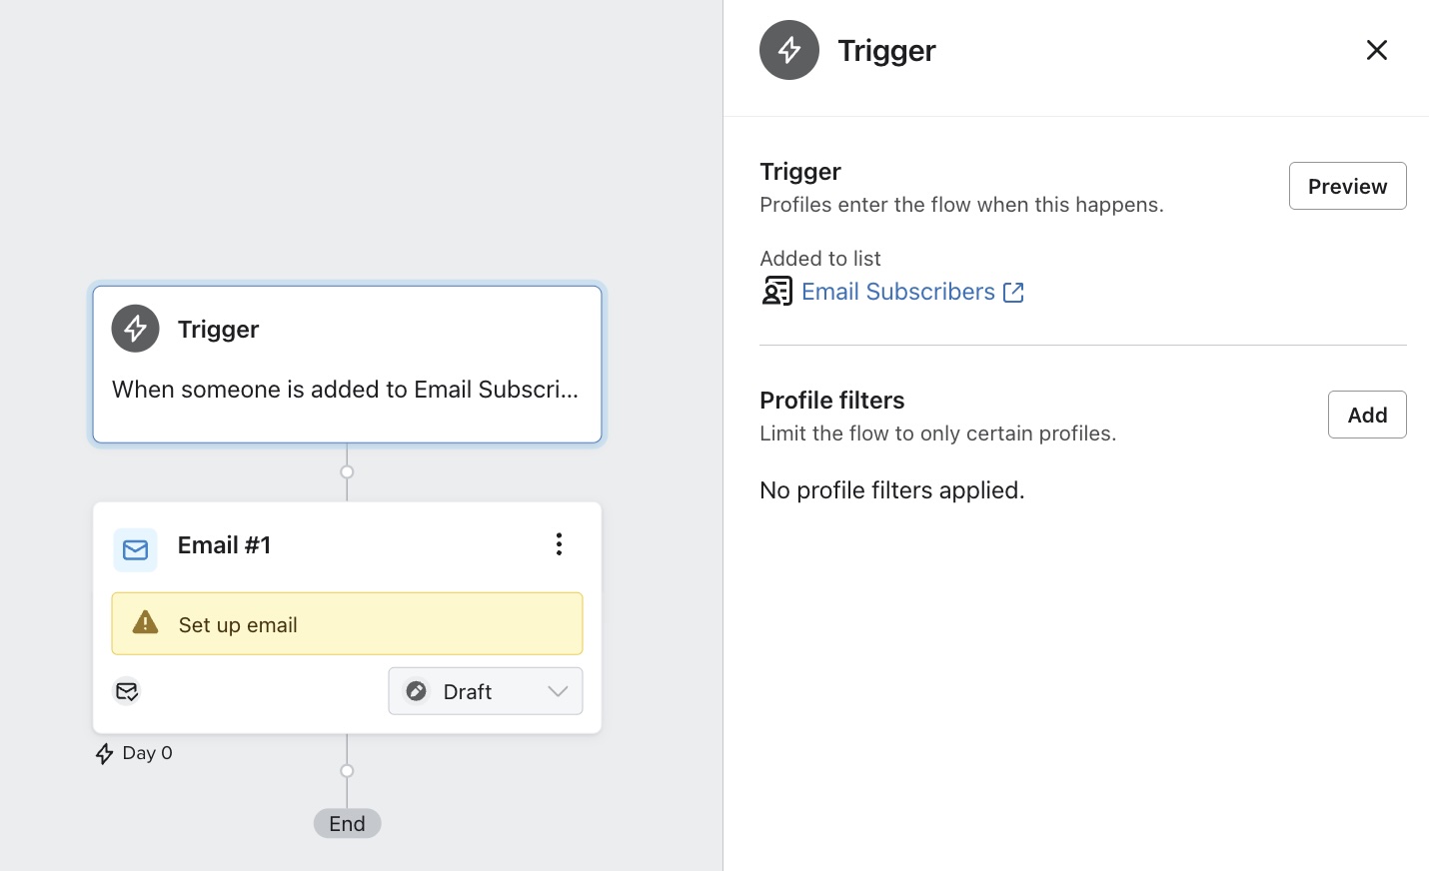Open the external link icon beside Email Subscribers
Image resolution: width=1429 pixels, height=871 pixels.
pyautogui.click(x=1013, y=292)
